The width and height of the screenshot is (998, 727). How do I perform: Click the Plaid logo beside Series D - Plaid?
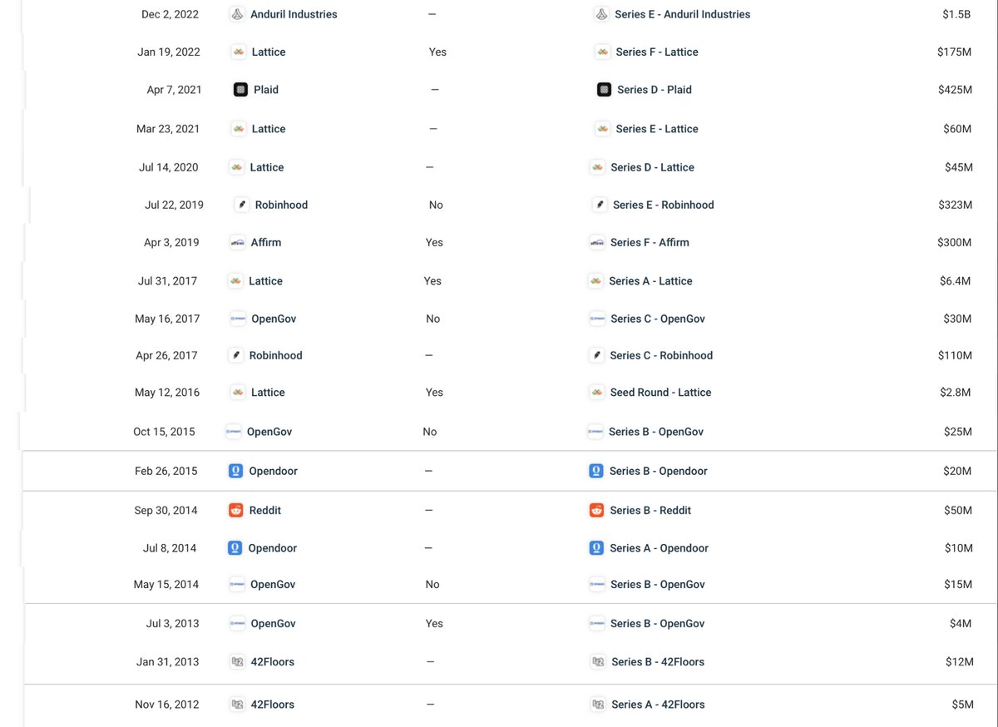pyautogui.click(x=605, y=90)
